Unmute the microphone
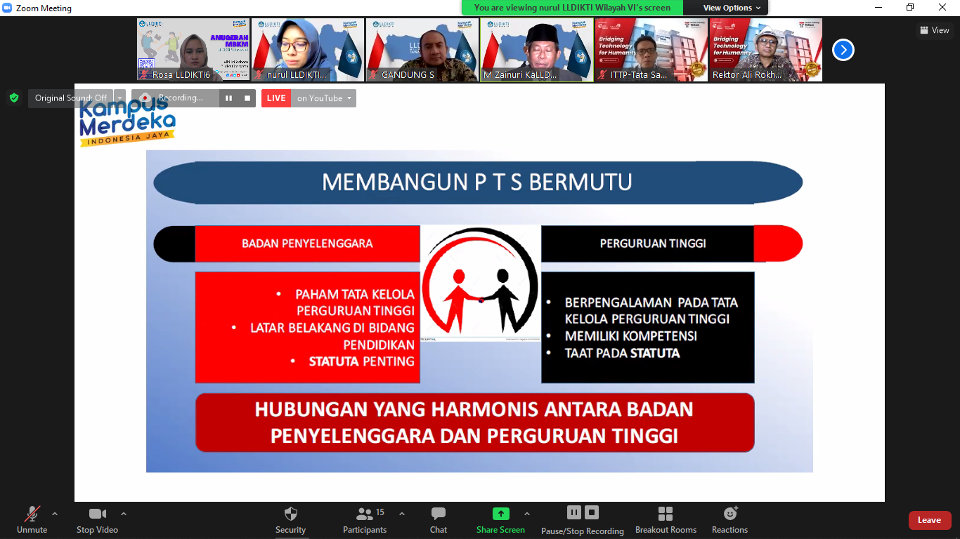The image size is (960, 539). click(x=32, y=519)
